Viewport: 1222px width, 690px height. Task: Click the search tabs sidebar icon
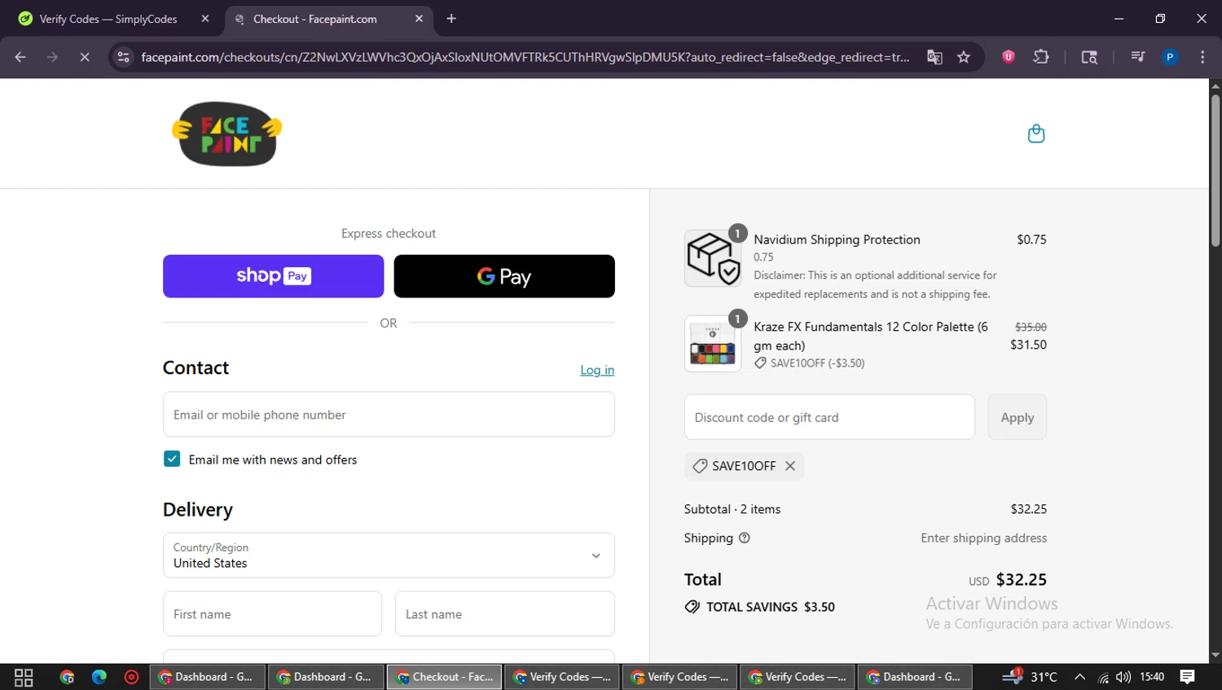[1089, 57]
